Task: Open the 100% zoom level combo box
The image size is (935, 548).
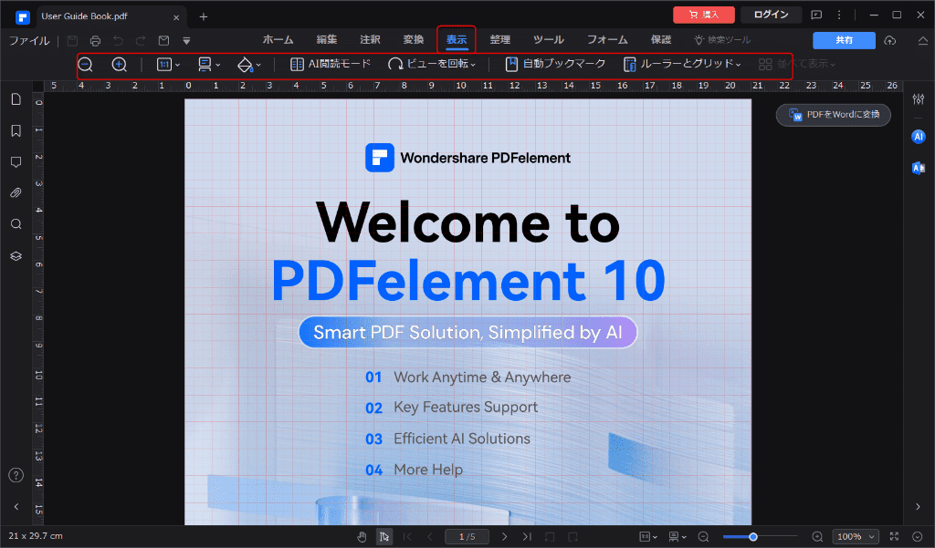Action: [856, 537]
